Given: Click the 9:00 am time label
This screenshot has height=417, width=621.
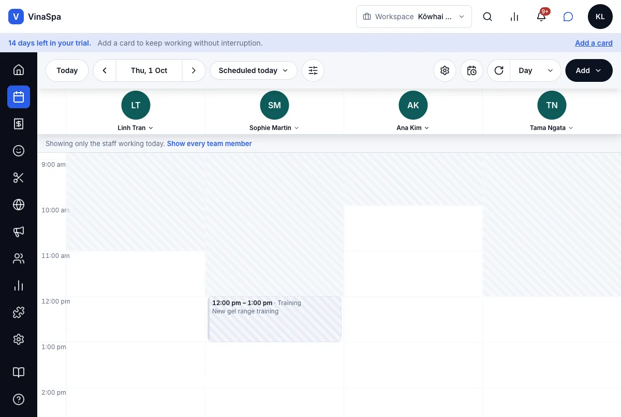Looking at the screenshot, I should [53, 165].
